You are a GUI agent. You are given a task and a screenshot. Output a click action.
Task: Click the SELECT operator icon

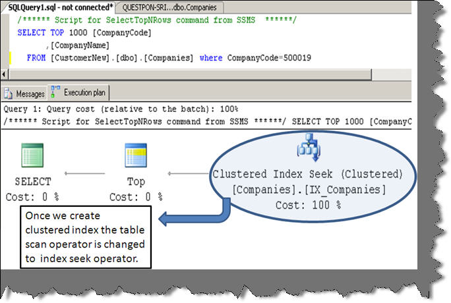point(32,155)
